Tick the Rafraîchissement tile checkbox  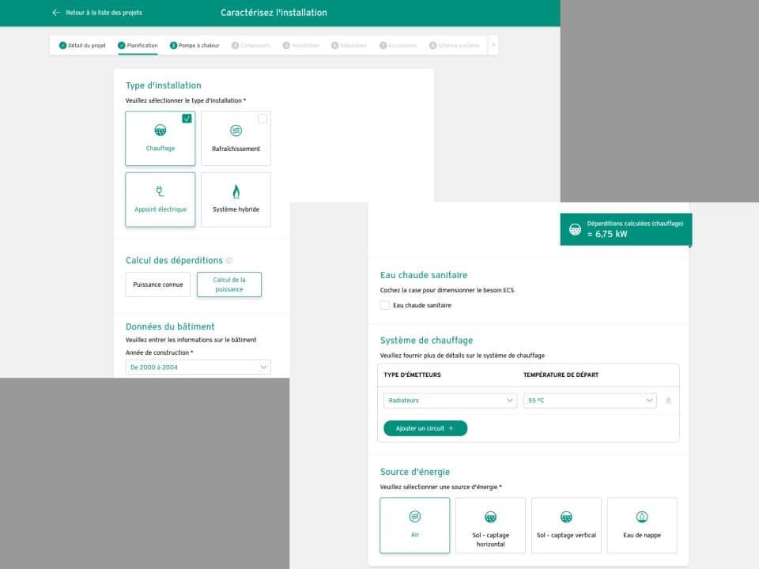[262, 119]
